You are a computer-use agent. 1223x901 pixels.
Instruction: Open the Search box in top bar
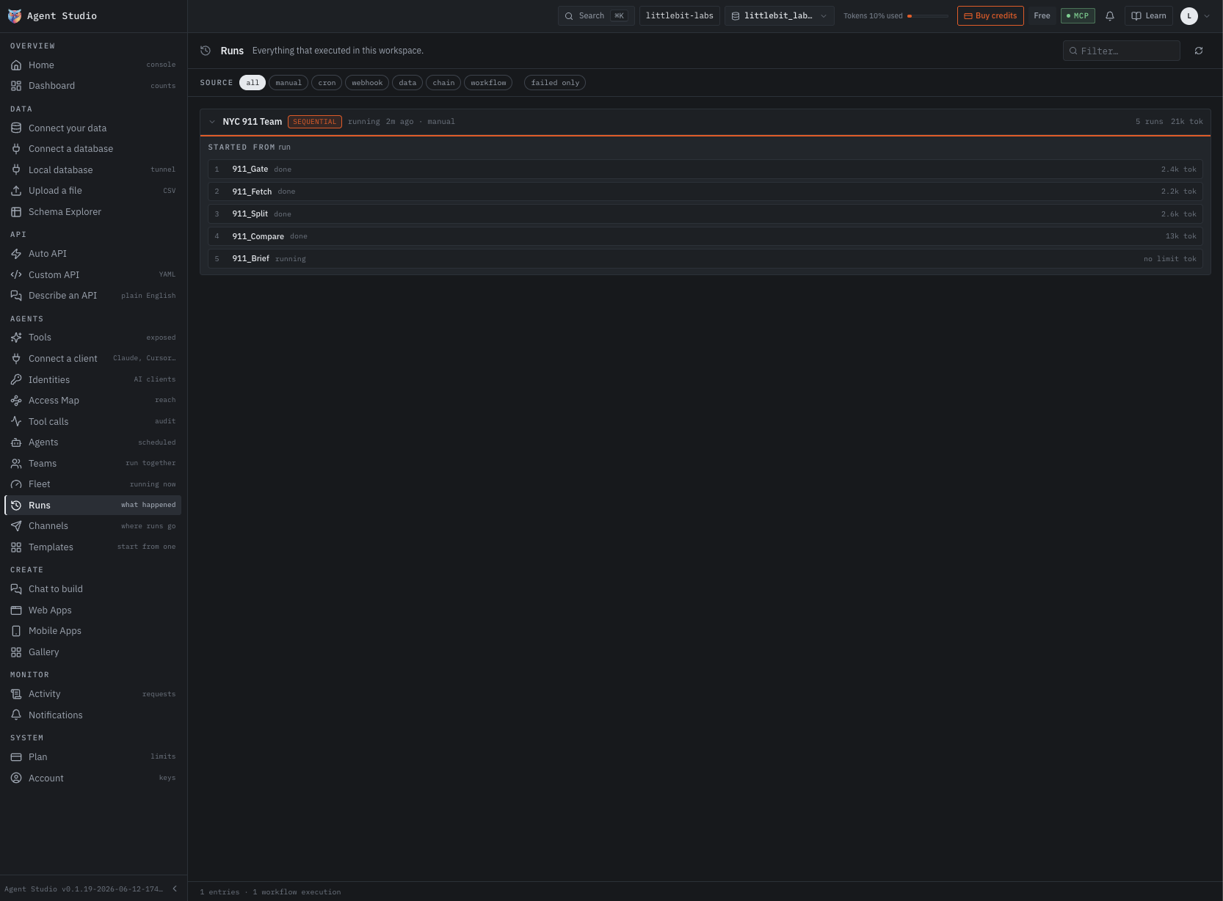coord(596,15)
